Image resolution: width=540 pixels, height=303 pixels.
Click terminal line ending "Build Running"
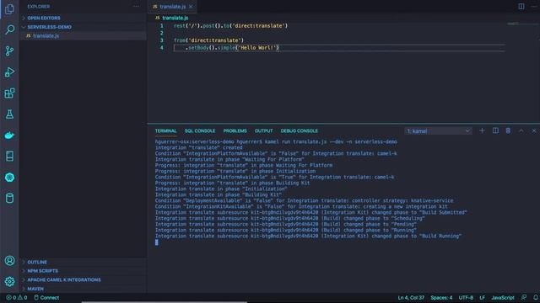308,236
